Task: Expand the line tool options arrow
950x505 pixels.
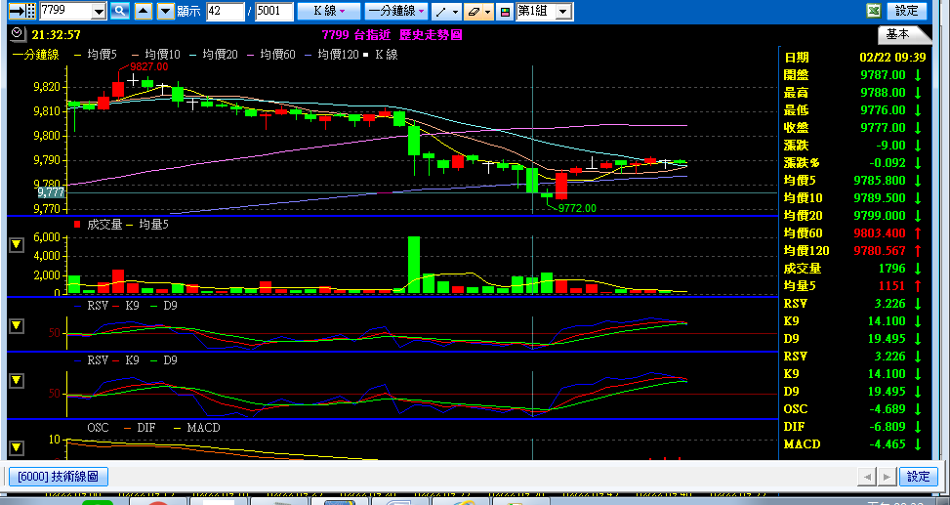Action: pyautogui.click(x=456, y=11)
